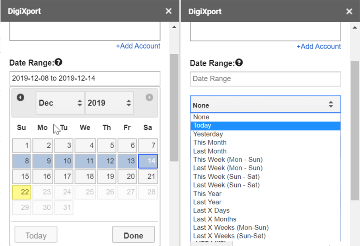The width and height of the screenshot is (360, 246).
Task: Click the left panel scrollbar thumb
Action: pyautogui.click(x=174, y=108)
